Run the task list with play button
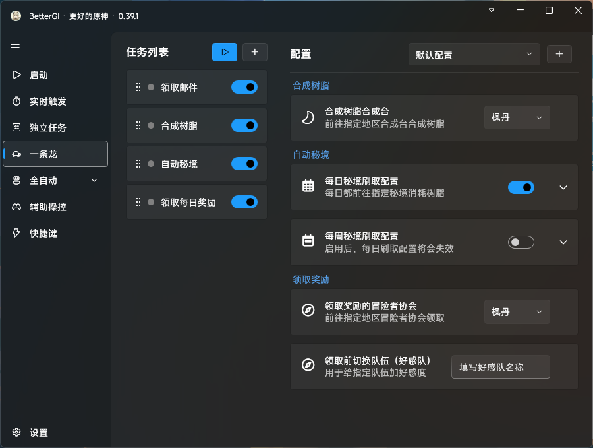Screen dimensions: 593x448 tap(225, 52)
